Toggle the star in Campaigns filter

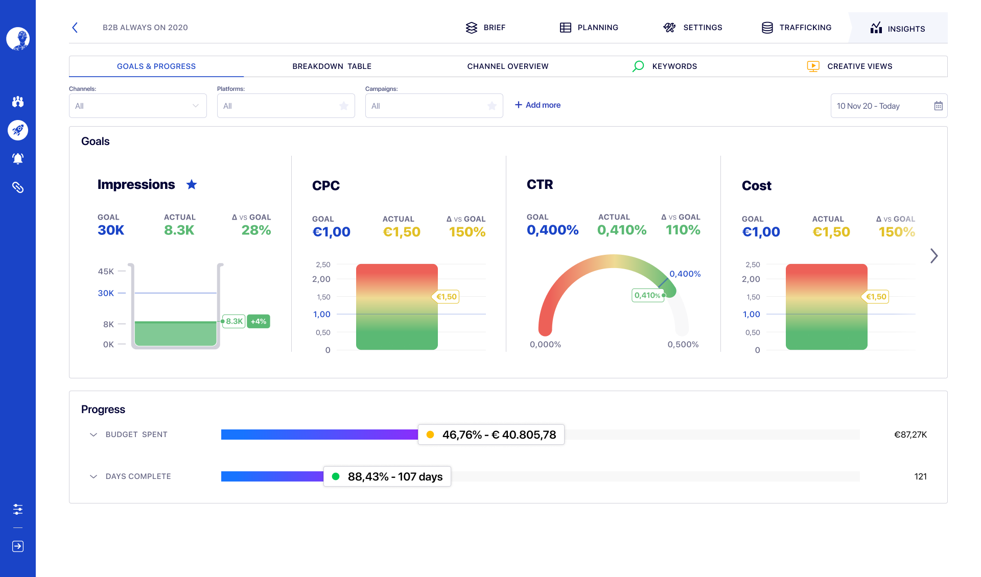point(492,106)
